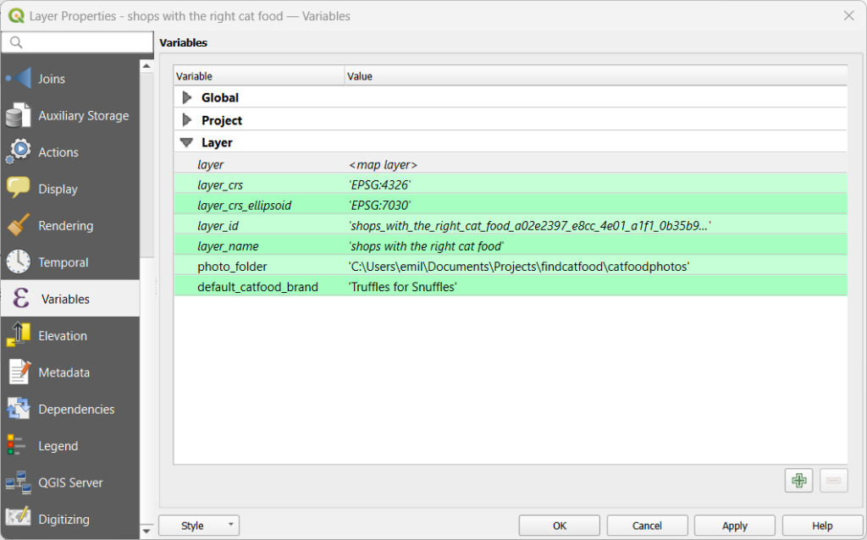Click the Cancel button
Image resolution: width=867 pixels, height=540 pixels.
[647, 526]
